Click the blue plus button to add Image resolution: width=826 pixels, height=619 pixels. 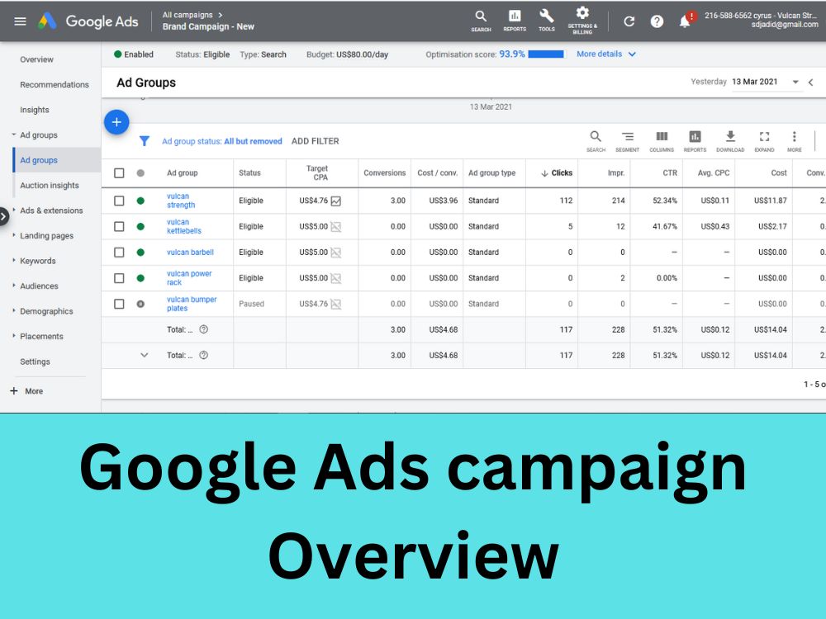click(116, 121)
